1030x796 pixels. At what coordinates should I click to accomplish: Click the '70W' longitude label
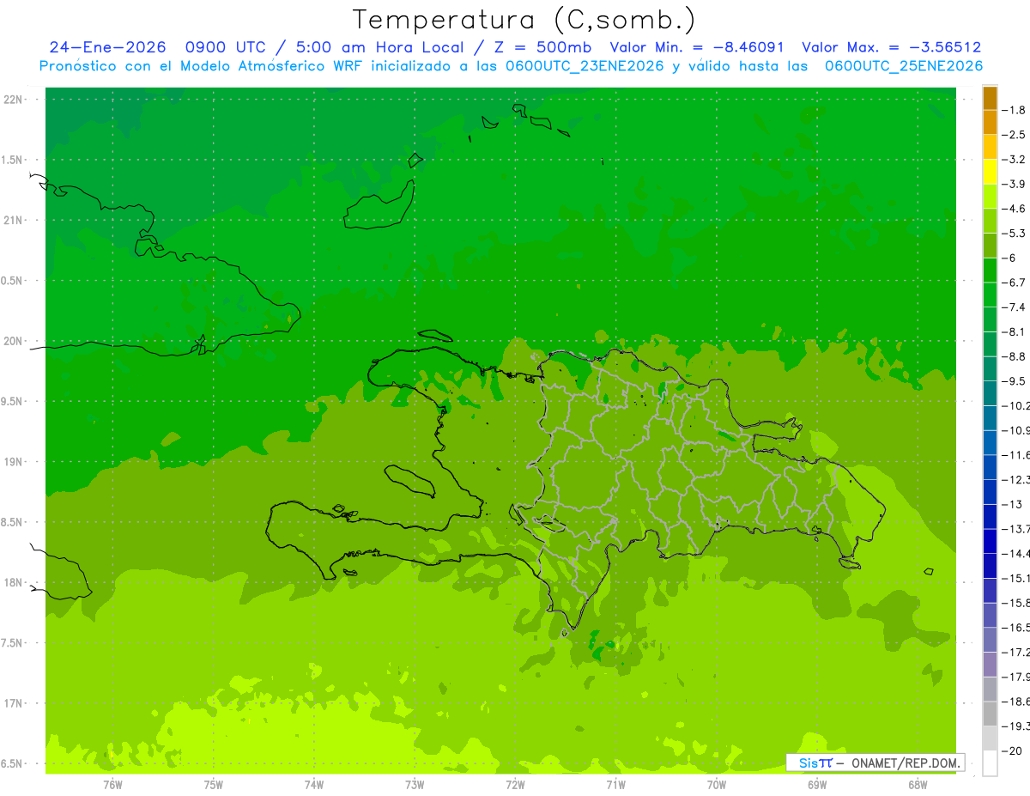point(717,784)
